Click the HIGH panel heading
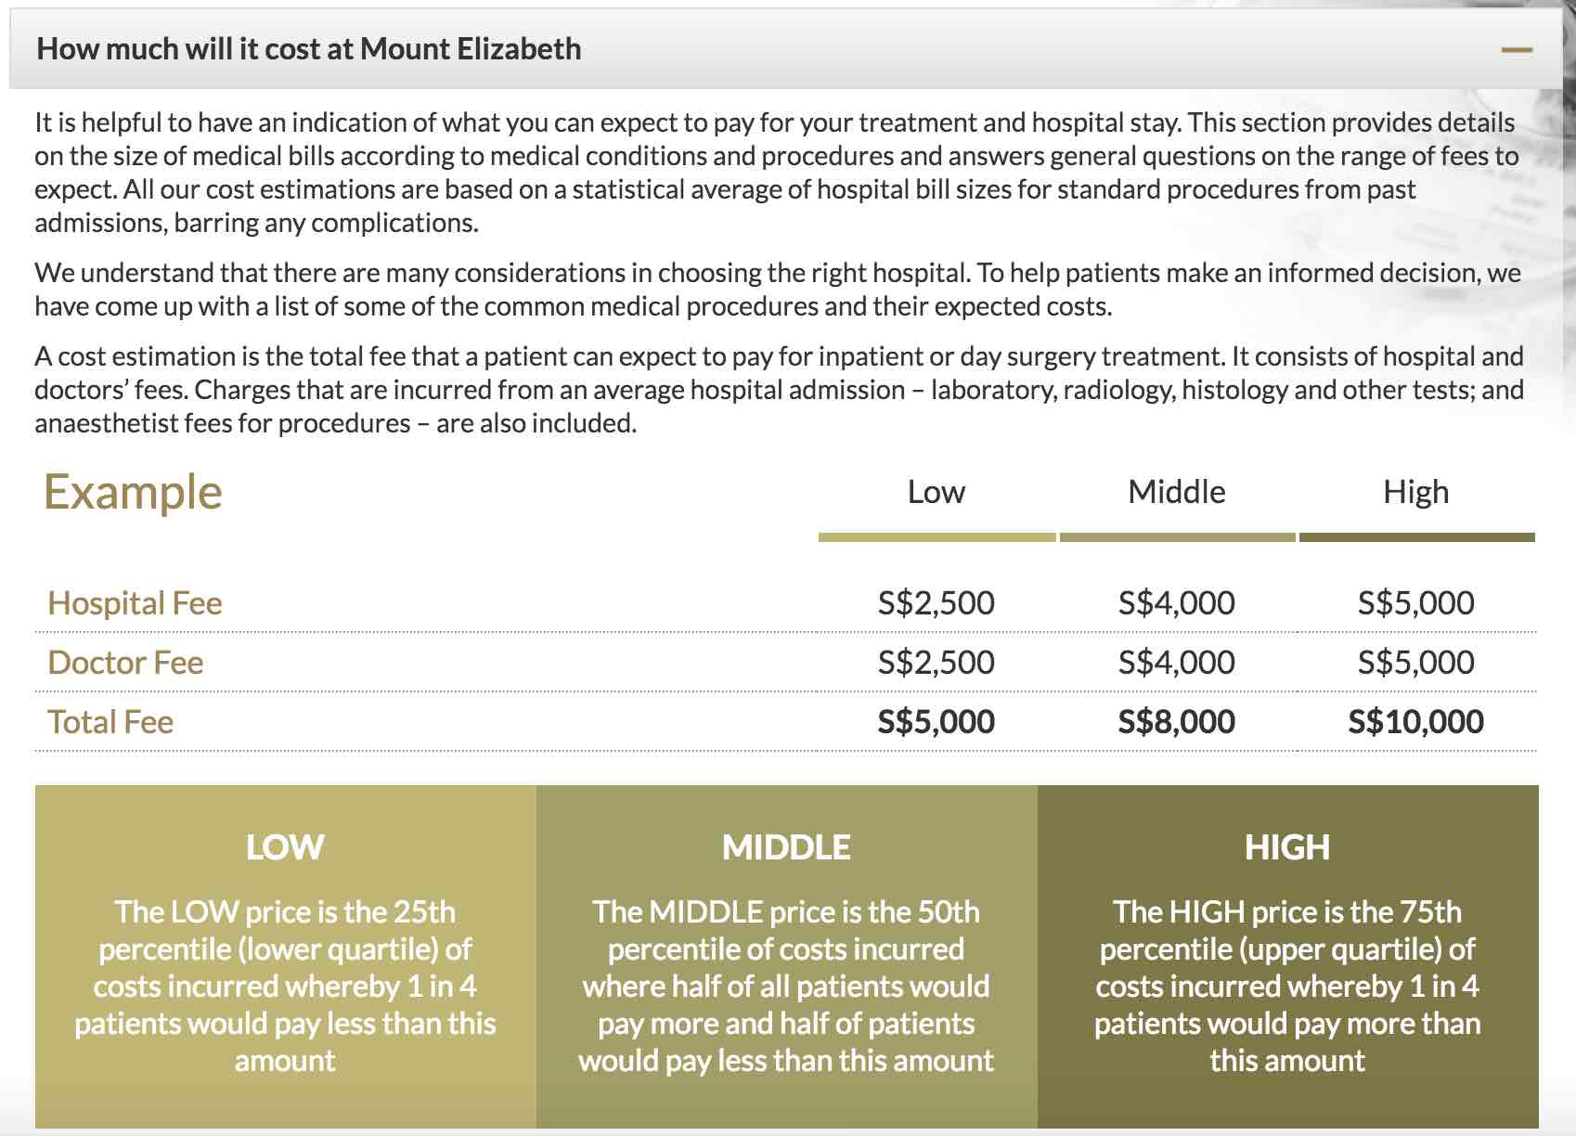Image resolution: width=1576 pixels, height=1136 pixels. tap(1287, 847)
